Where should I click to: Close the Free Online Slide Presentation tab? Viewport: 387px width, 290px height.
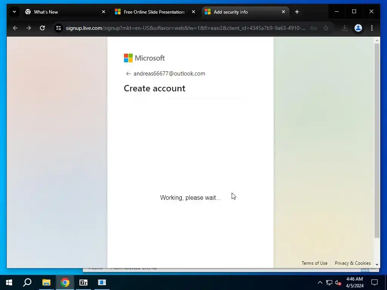click(193, 12)
